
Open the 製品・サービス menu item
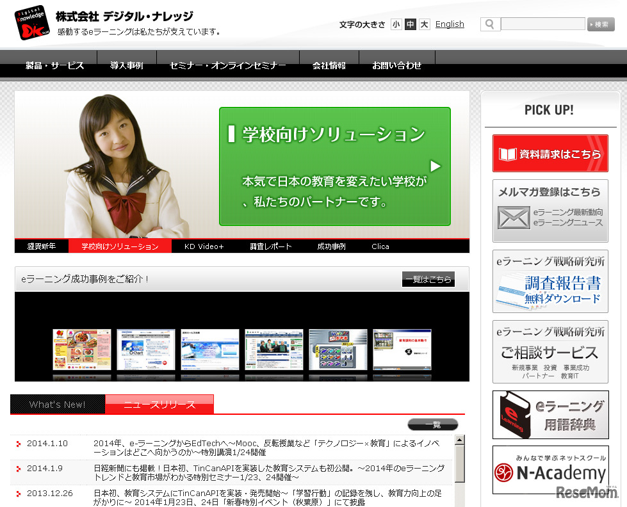coord(53,65)
